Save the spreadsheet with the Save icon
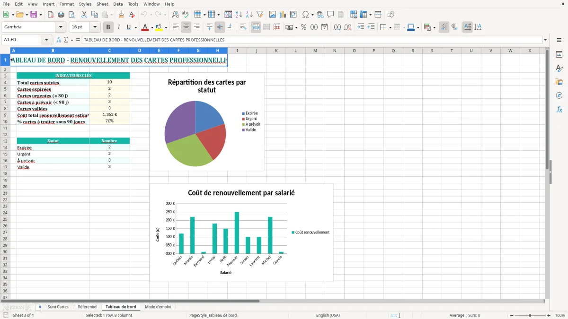The height and width of the screenshot is (319, 568). click(x=34, y=15)
